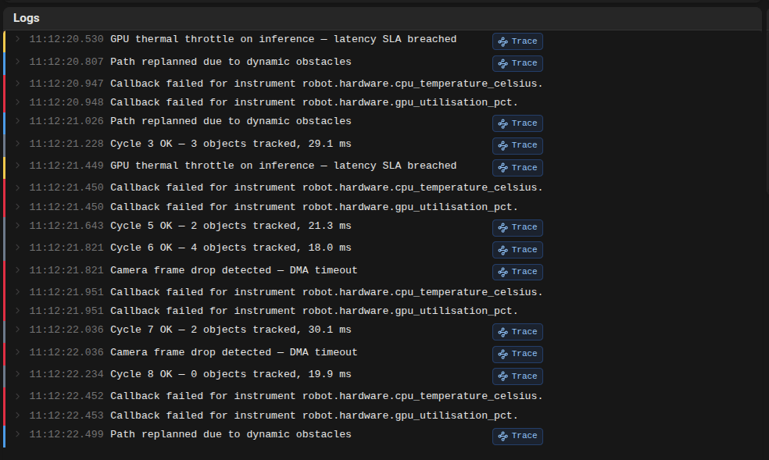
Task: Open Trace for Cycle 7 OK log
Action: click(517, 332)
